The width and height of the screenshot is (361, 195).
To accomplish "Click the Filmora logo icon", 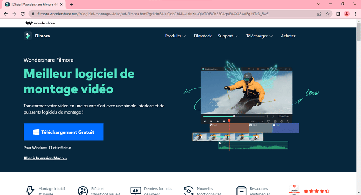I will pyautogui.click(x=28, y=36).
